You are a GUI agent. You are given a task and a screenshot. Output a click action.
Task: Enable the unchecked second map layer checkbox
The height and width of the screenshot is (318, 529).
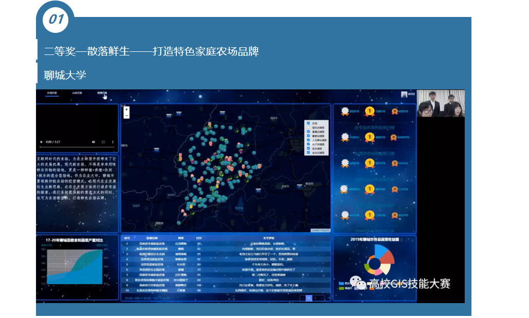pyautogui.click(x=308, y=127)
